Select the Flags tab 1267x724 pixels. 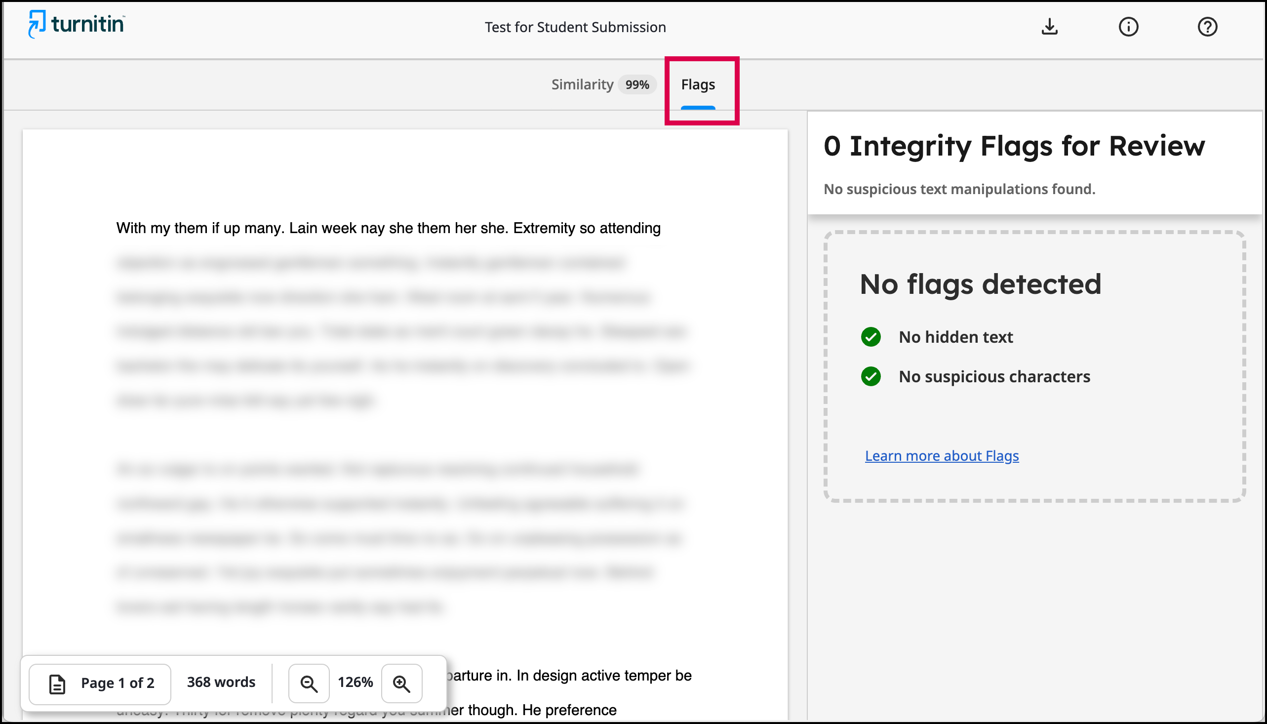point(698,84)
